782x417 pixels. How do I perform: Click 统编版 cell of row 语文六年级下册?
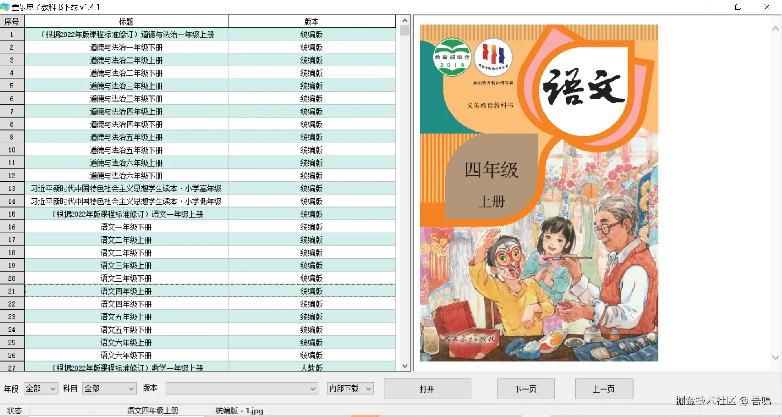tap(311, 355)
